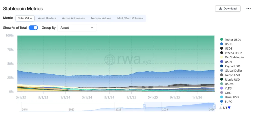Click the right range slider handle

pos(214,107)
